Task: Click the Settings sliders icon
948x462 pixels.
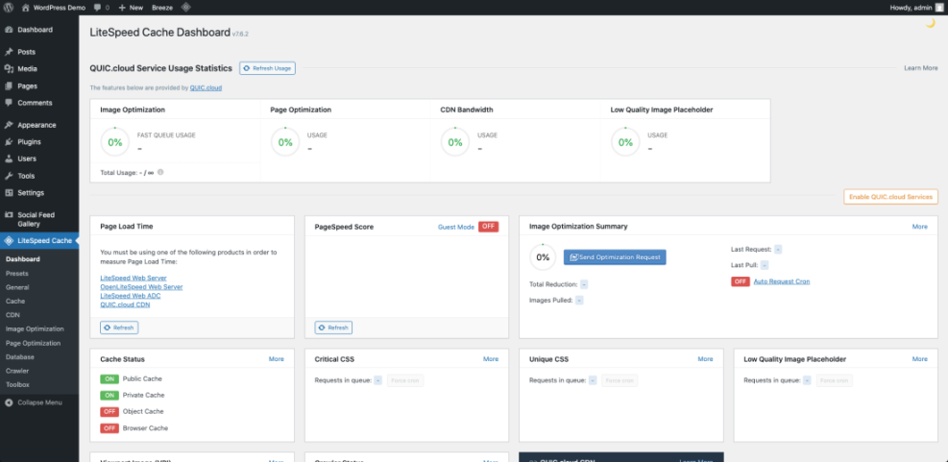Action: [x=9, y=193]
